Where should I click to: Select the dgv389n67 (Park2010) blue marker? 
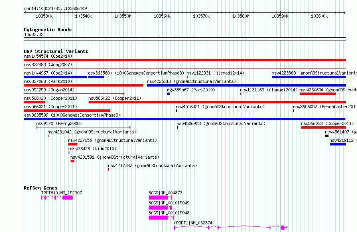point(168,94)
